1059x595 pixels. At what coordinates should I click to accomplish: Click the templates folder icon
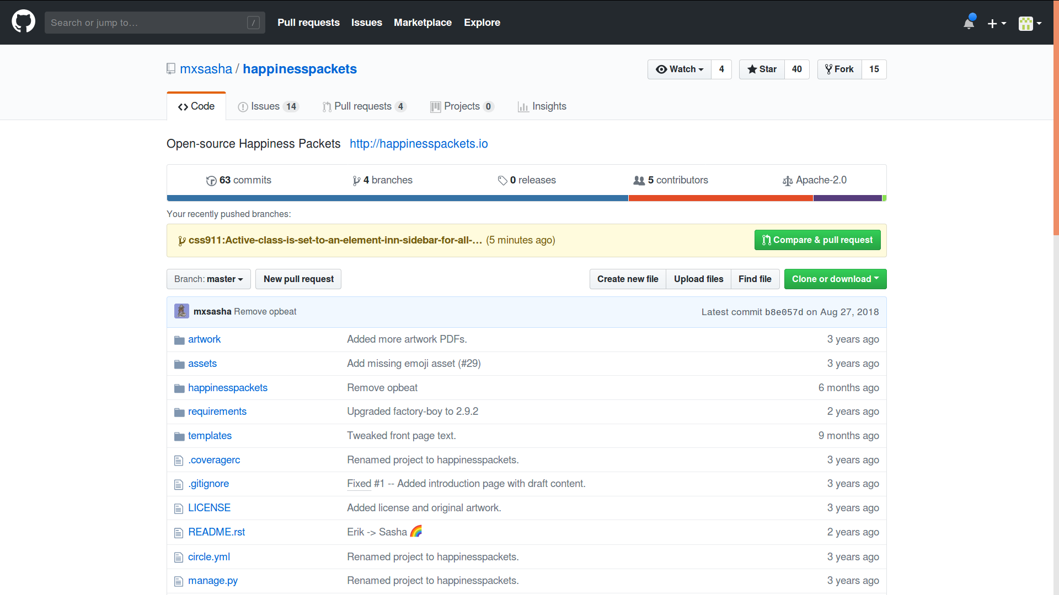[179, 436]
